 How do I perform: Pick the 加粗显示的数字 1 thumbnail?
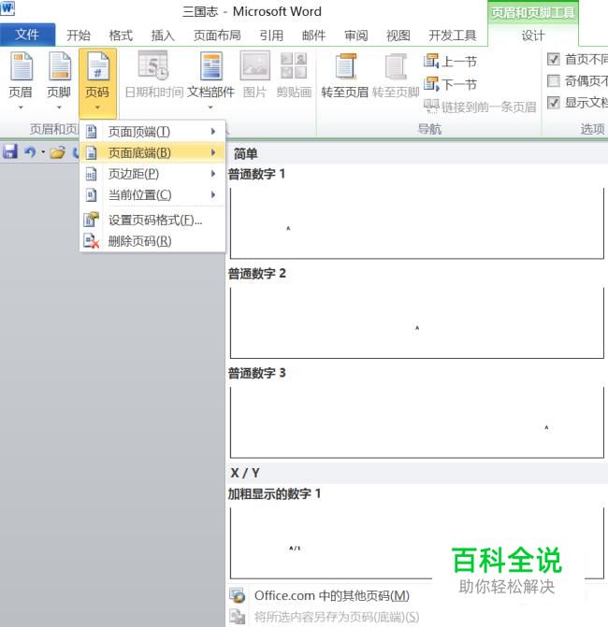(x=416, y=543)
